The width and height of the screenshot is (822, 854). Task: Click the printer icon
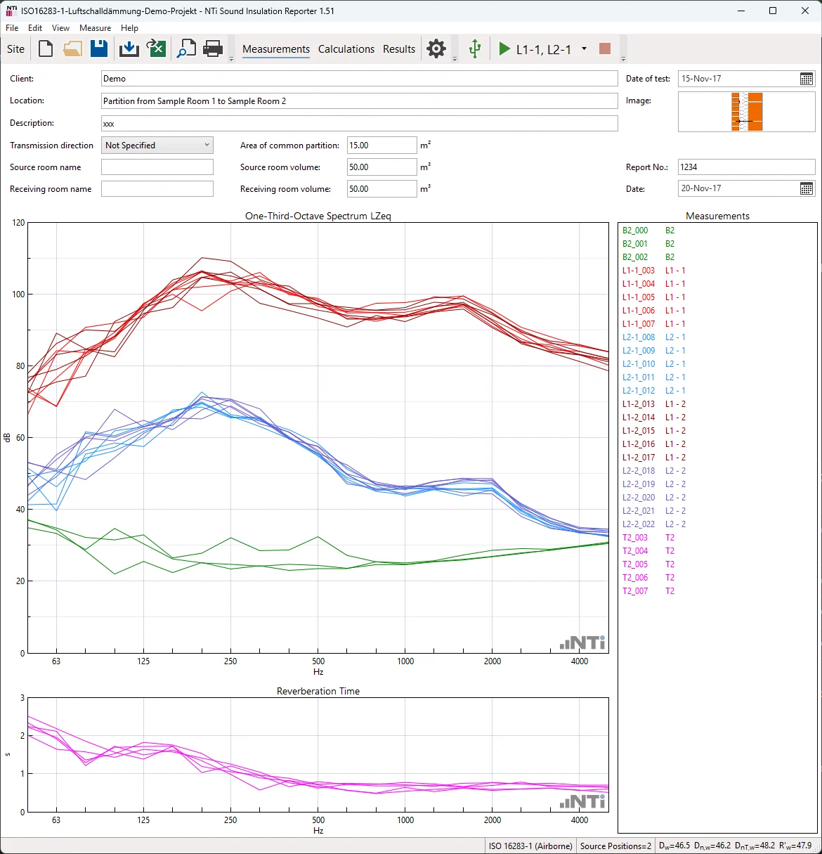[213, 48]
